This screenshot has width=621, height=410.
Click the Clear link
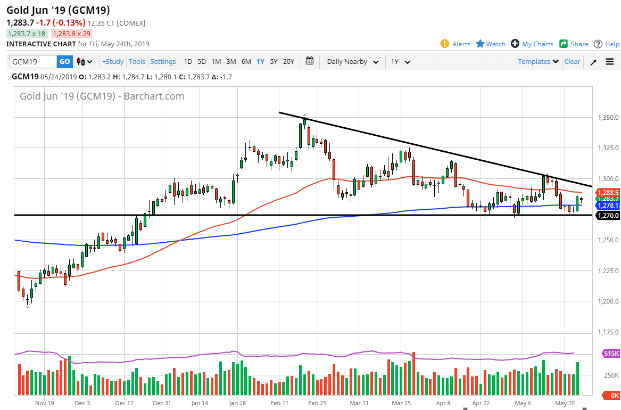[x=572, y=62]
